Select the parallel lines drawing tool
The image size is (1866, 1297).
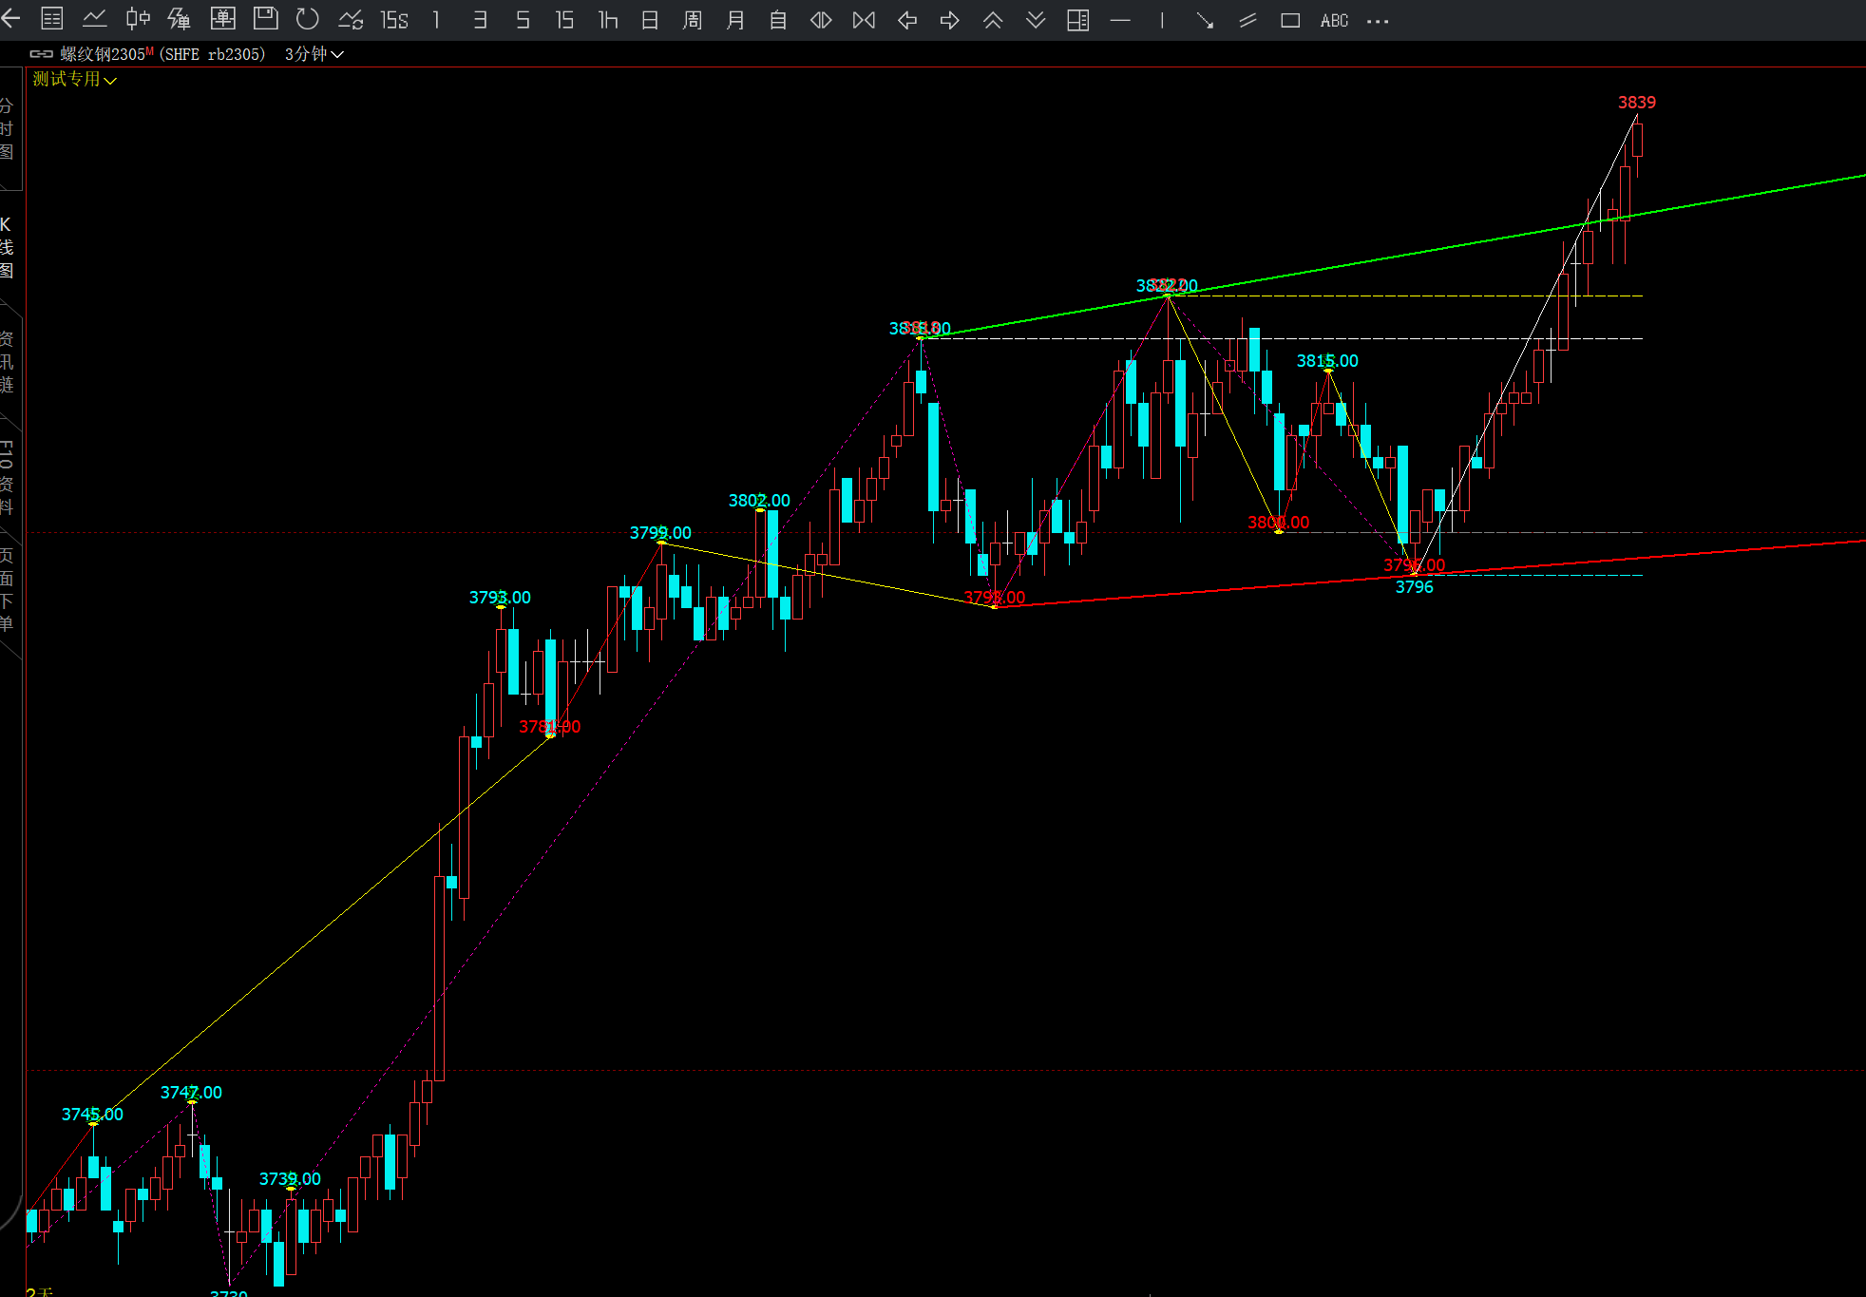1247,20
